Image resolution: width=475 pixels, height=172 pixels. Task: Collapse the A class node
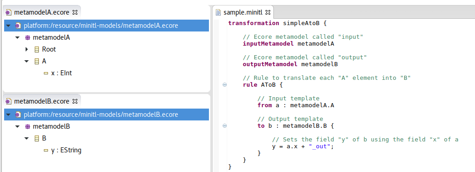click(x=27, y=62)
